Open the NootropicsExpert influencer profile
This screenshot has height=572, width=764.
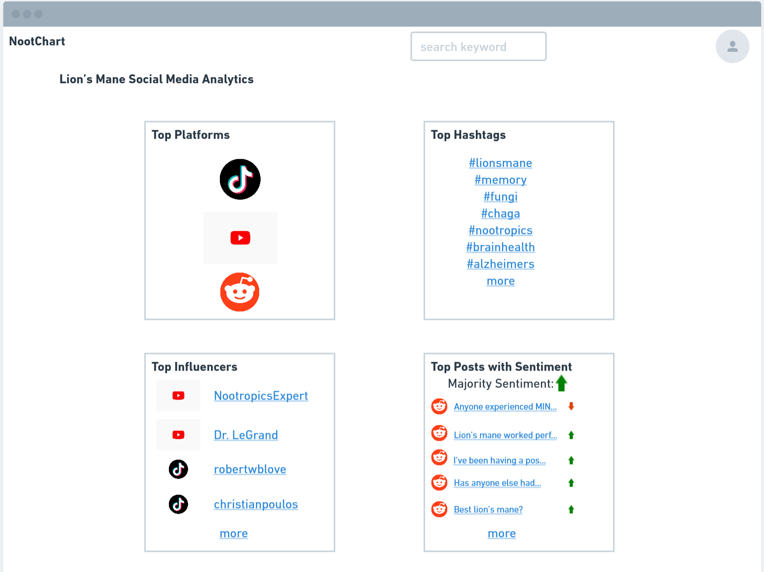[261, 396]
